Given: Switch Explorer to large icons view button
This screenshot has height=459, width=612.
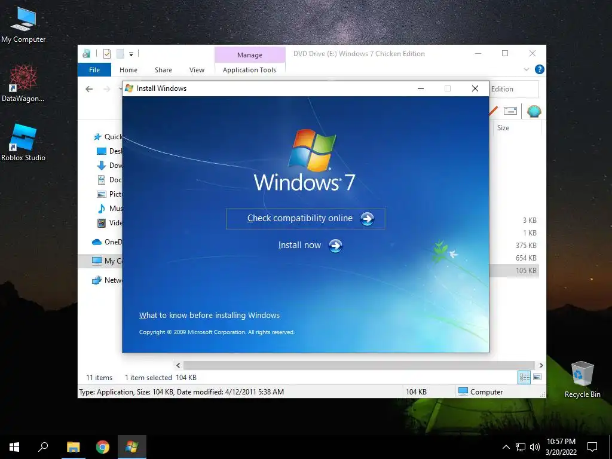Looking at the screenshot, I should 537,377.
